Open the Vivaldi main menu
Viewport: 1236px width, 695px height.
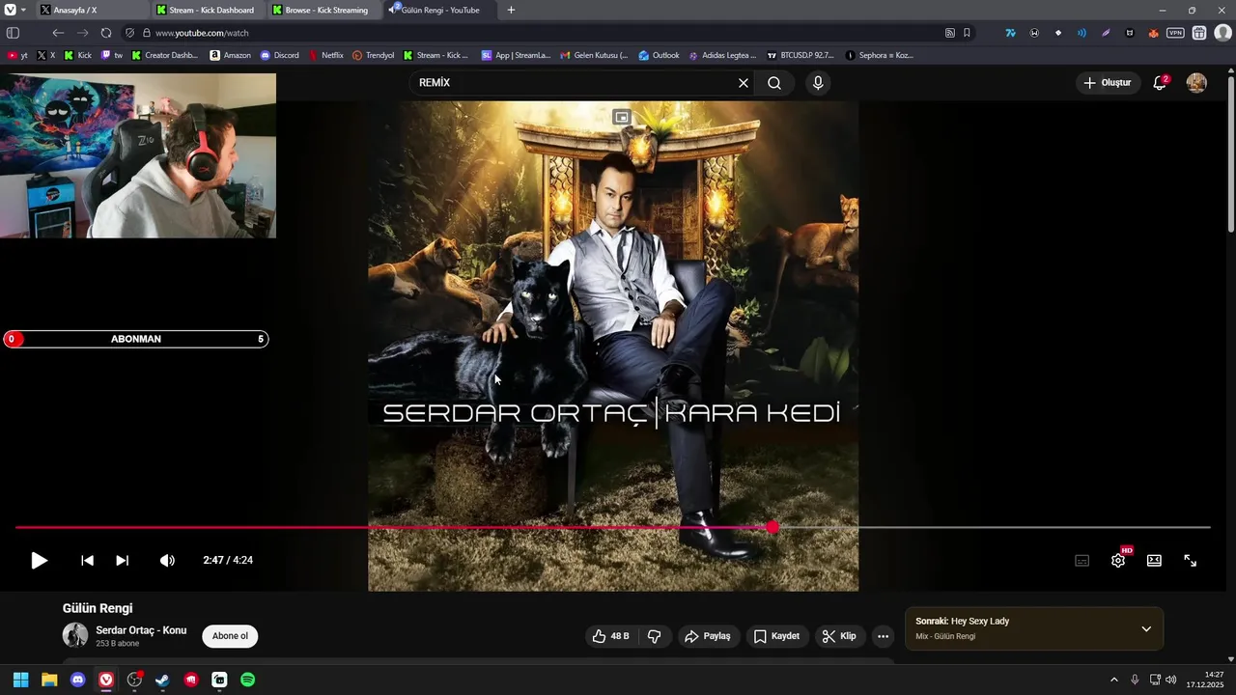(11, 10)
